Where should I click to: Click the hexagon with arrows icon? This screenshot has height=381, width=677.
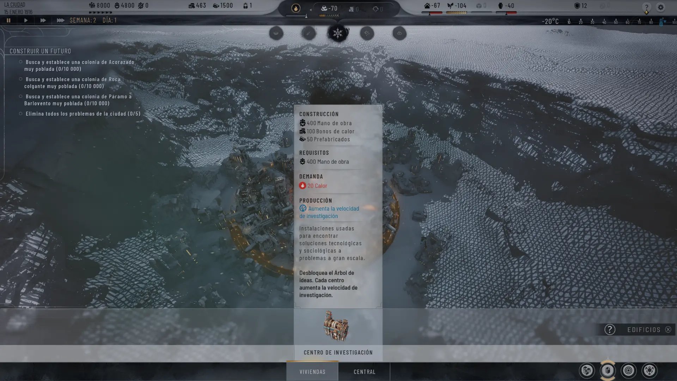pyautogui.click(x=649, y=370)
